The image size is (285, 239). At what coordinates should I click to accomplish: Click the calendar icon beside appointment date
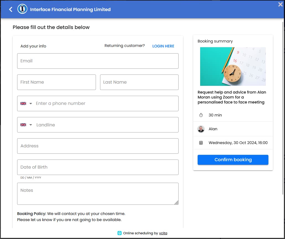[x=201, y=143]
